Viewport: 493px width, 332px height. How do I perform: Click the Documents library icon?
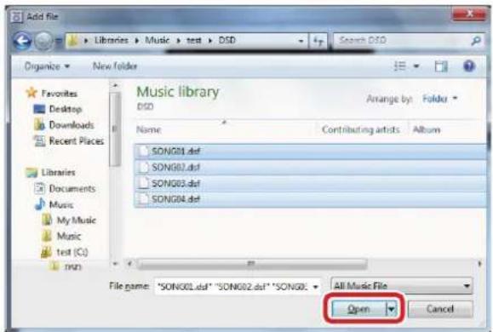click(x=39, y=188)
